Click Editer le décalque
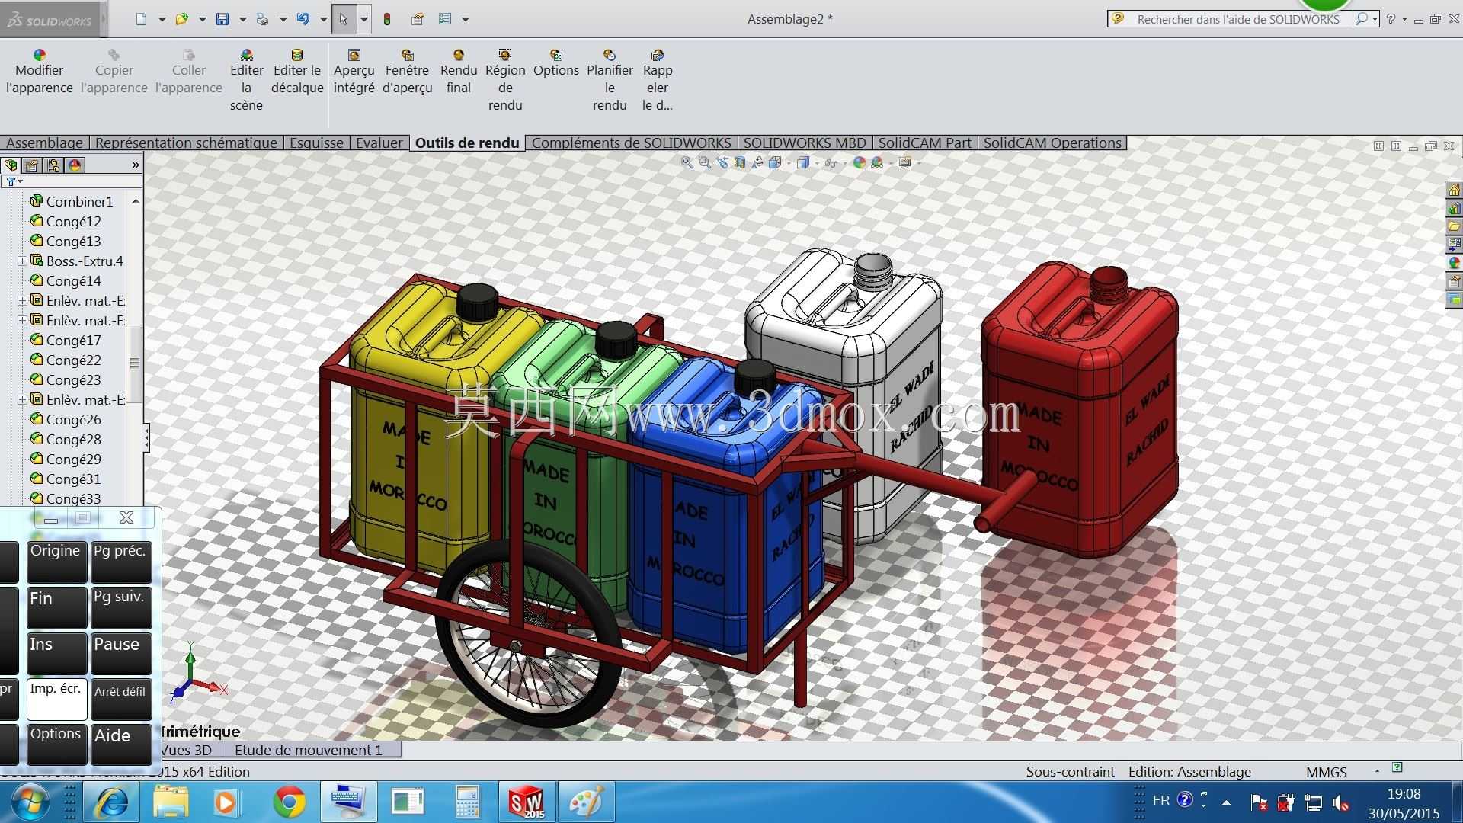 click(297, 72)
